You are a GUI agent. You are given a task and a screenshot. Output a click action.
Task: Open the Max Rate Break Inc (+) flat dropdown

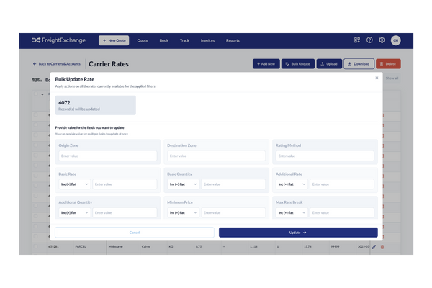pyautogui.click(x=292, y=212)
